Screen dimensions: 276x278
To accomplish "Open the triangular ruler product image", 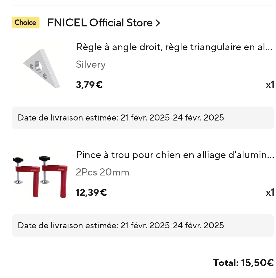I will pyautogui.click(x=41, y=68).
